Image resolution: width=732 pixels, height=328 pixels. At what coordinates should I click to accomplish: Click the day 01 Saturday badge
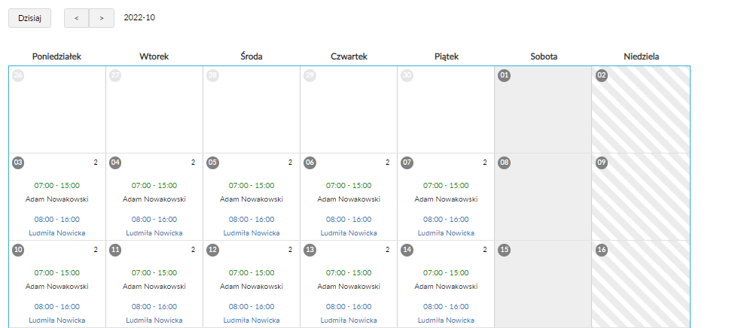tap(505, 75)
